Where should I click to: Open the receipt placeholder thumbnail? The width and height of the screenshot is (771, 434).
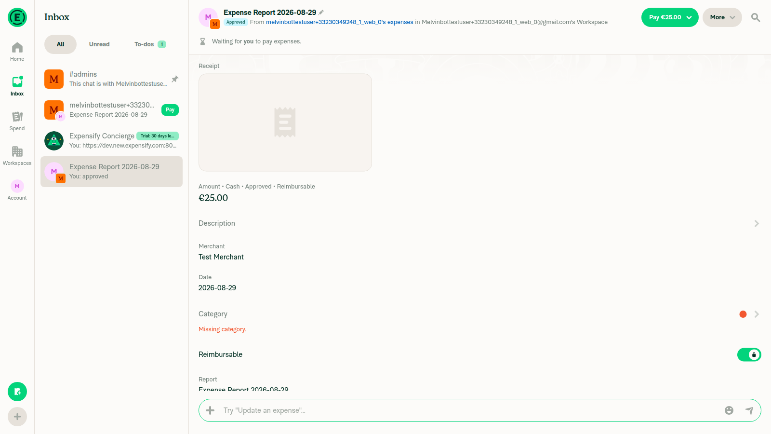285,122
